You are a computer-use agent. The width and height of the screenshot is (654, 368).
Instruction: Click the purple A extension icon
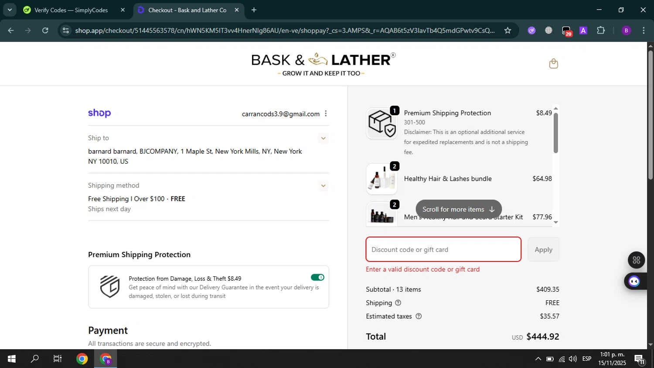click(583, 30)
